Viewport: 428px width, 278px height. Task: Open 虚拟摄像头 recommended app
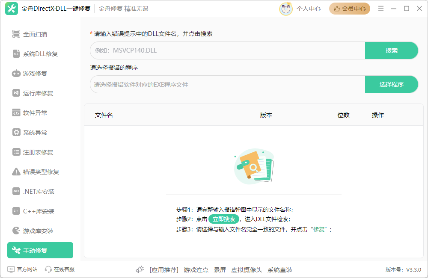coord(247,270)
